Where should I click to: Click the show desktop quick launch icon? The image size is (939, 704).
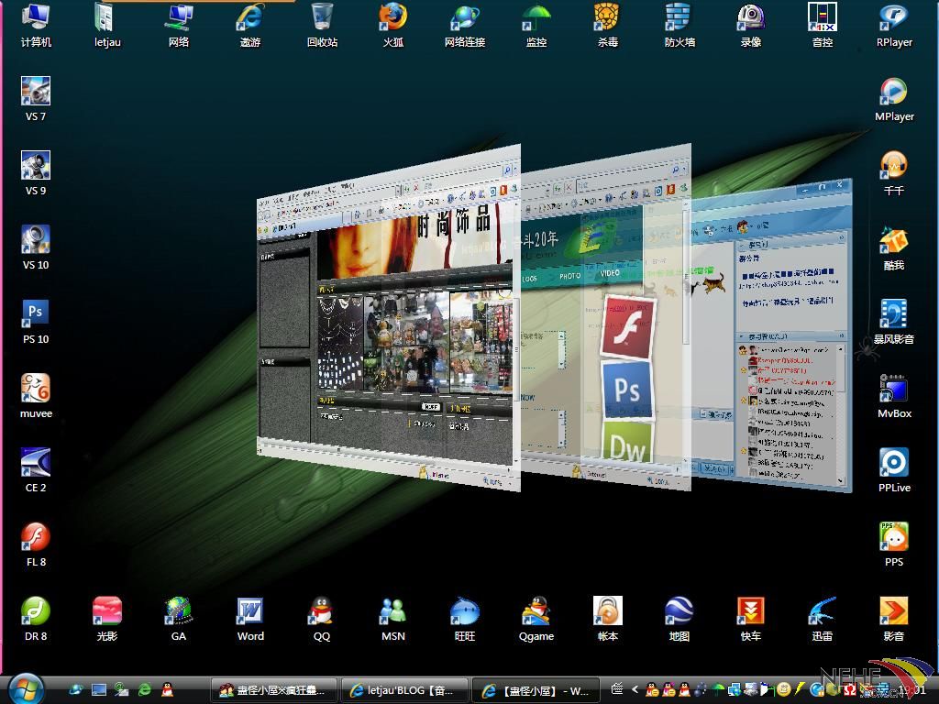[x=99, y=689]
